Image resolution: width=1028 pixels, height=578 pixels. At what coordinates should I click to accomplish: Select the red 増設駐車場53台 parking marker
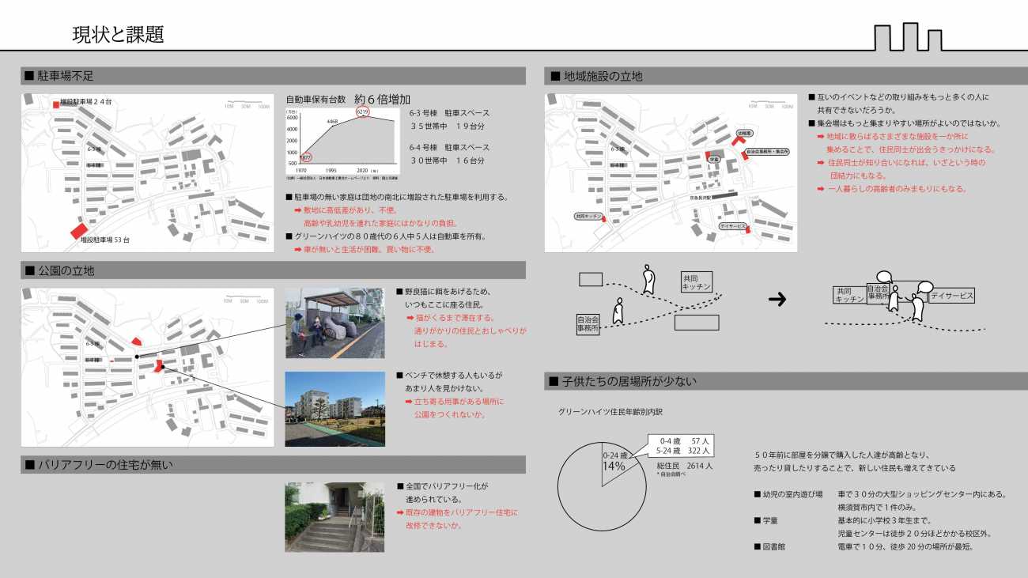click(78, 231)
